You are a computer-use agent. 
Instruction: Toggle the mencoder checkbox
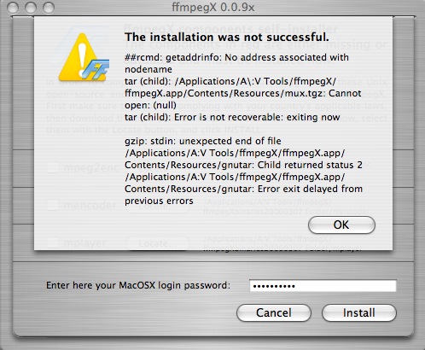point(53,205)
